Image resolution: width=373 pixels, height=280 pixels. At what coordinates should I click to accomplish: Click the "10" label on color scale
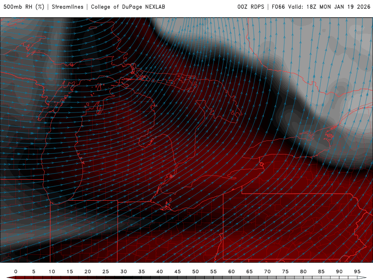pyautogui.click(x=52, y=272)
